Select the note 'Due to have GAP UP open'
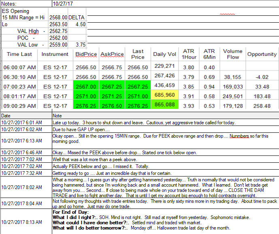 (81, 130)
